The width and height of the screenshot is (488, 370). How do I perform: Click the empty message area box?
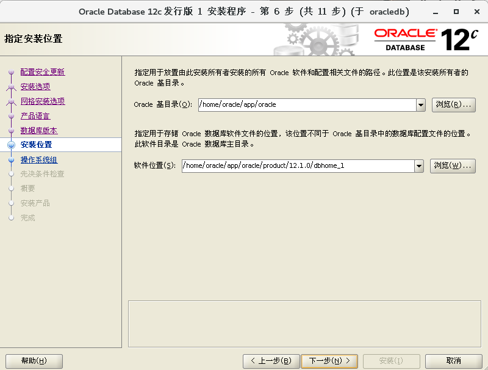[304, 324]
